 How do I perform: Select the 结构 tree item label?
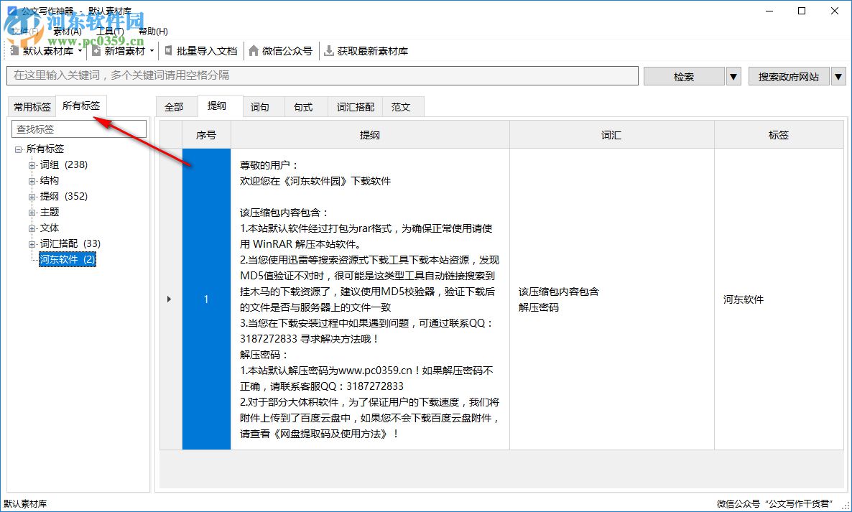click(50, 180)
